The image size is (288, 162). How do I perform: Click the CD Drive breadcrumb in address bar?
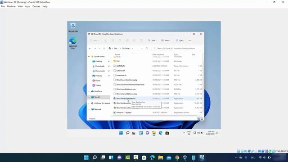coord(127,49)
